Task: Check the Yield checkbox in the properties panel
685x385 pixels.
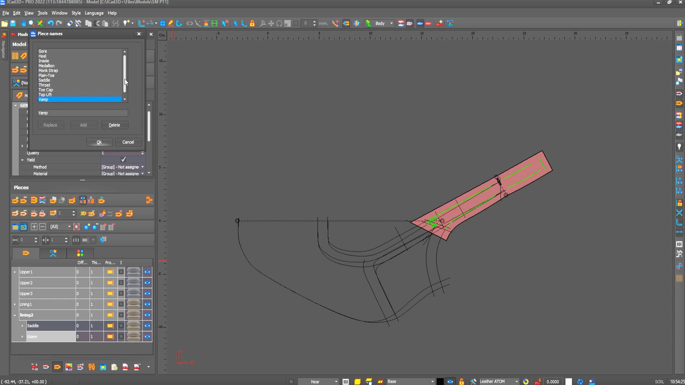Action: coord(123,159)
